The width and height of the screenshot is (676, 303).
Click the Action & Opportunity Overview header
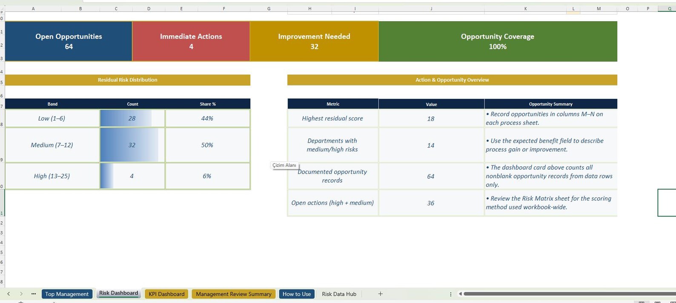[x=452, y=80]
